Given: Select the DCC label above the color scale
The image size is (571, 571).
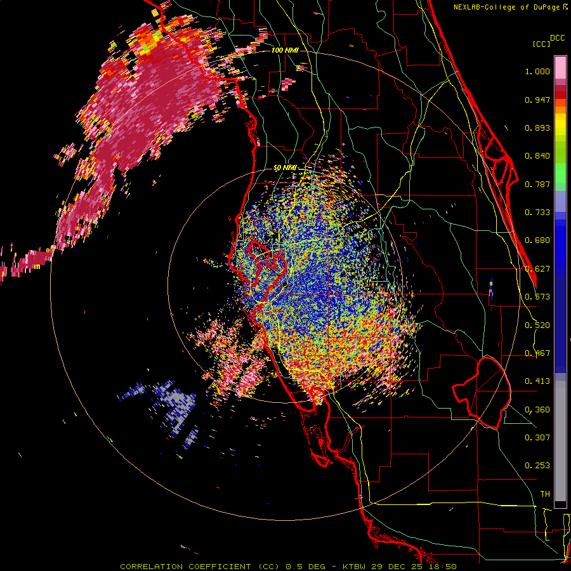Looking at the screenshot, I should (x=557, y=38).
